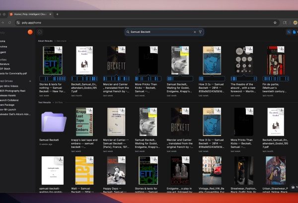
Task: Toggle the select-all checkmark circle icon
Action: pyautogui.click(x=40, y=32)
